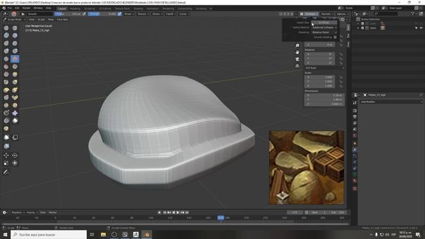This screenshot has width=425, height=239.
Task: Switch to the Sculpting workspace tab
Action: (90, 9)
